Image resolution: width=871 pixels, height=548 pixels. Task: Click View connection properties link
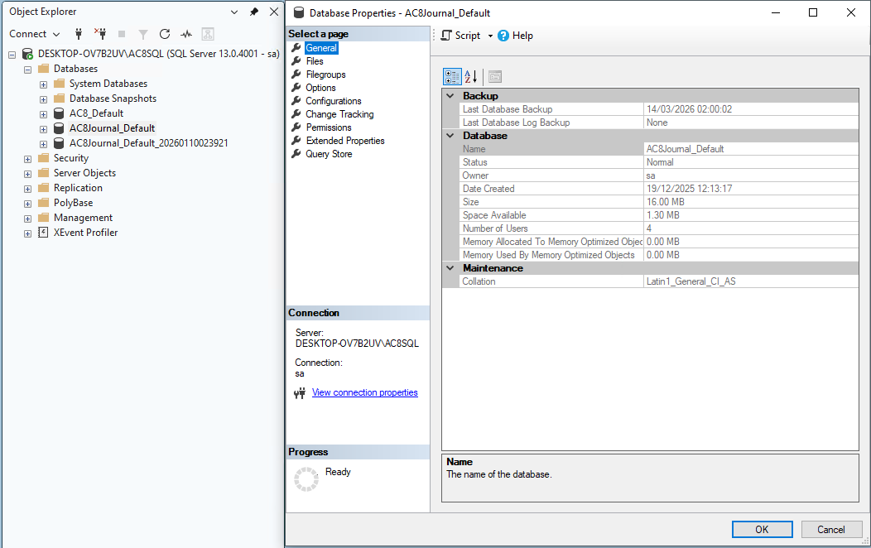click(x=365, y=392)
